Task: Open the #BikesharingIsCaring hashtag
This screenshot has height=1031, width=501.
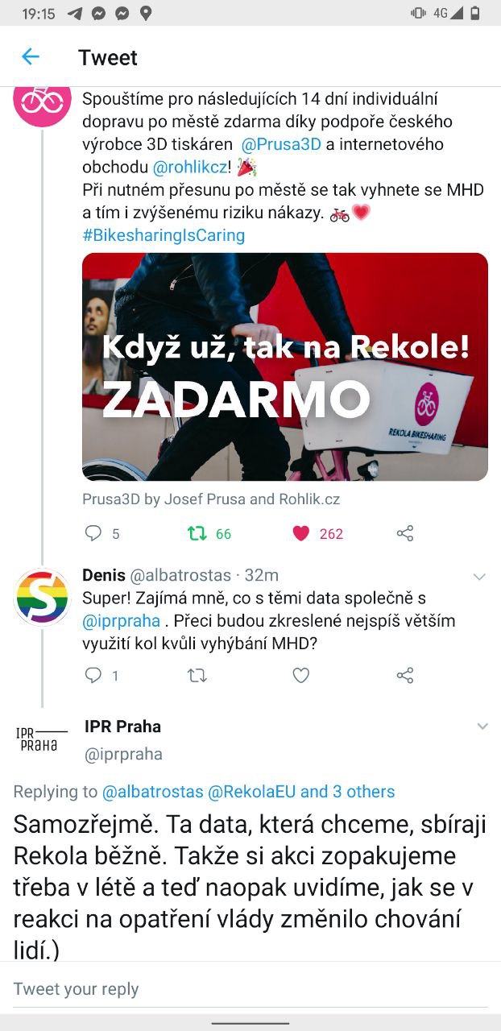Action: coord(164,236)
